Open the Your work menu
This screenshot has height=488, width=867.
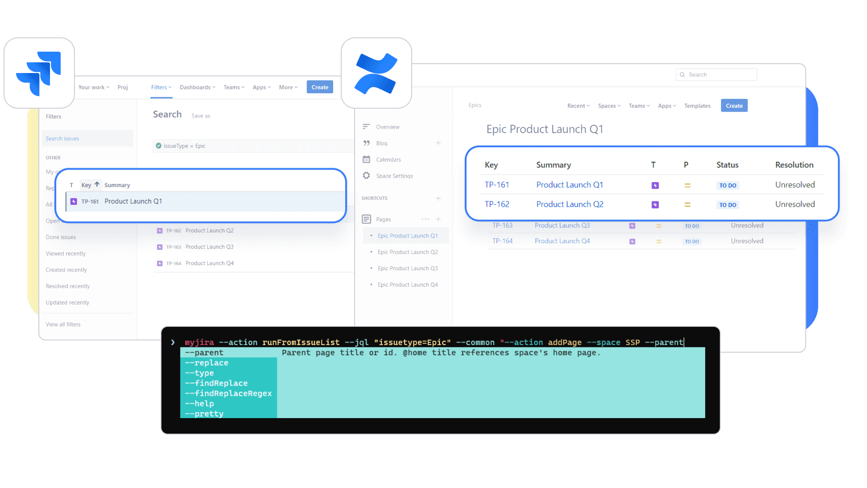93,87
